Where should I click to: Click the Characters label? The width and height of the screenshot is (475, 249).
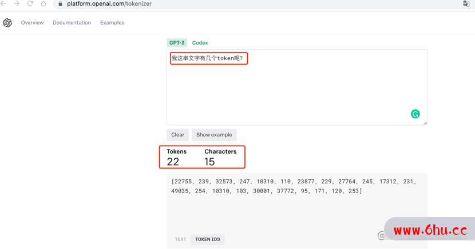tap(220, 151)
